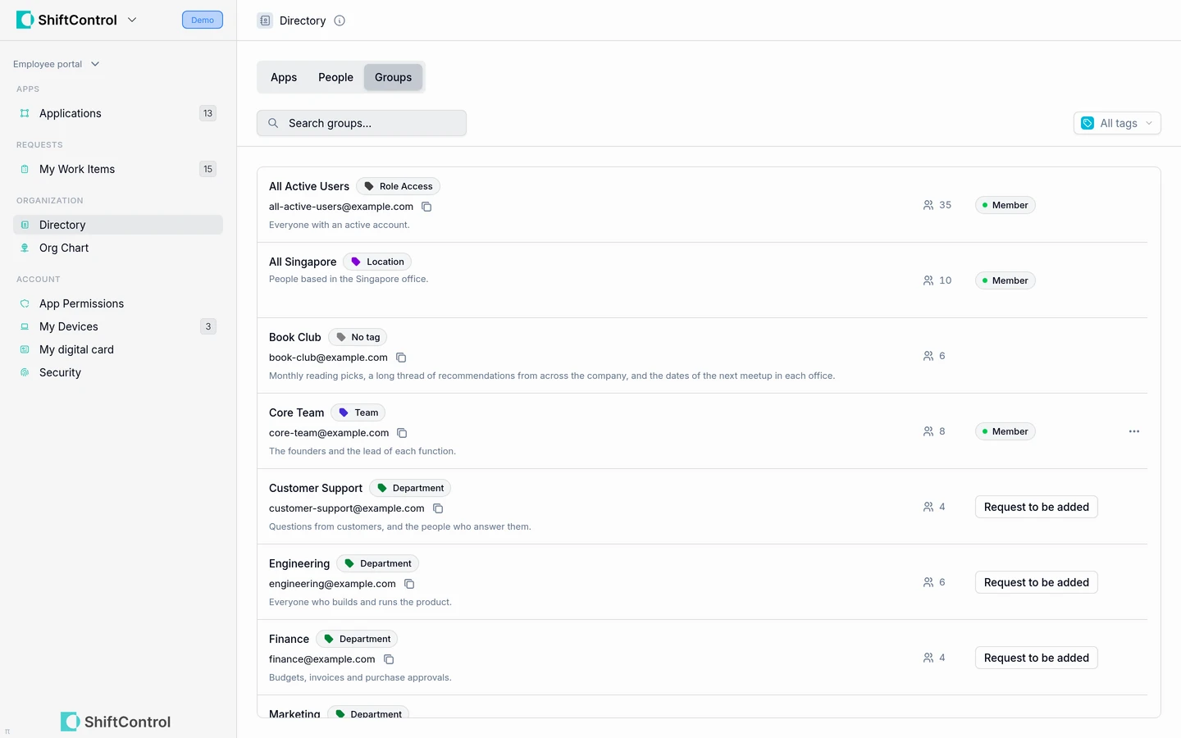This screenshot has width=1181, height=738.
Task: Click the Team tag on Core Team
Action: (x=358, y=412)
